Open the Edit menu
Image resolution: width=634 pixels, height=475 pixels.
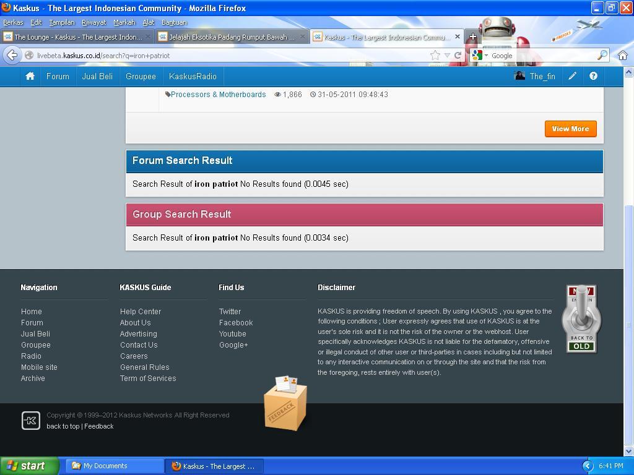pos(36,22)
